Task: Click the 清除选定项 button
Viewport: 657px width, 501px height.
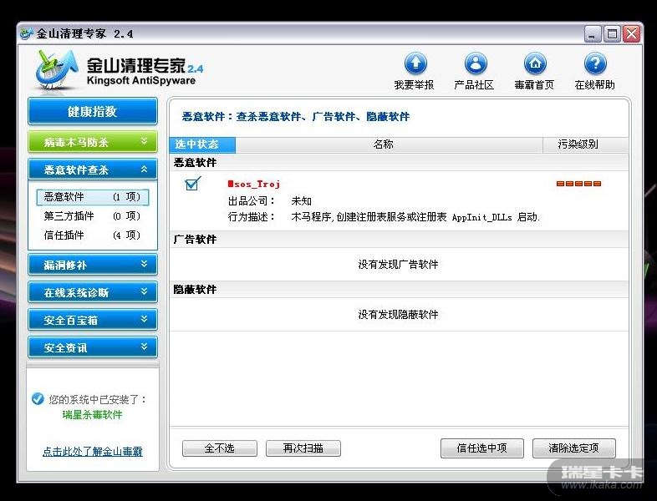Action: coord(574,448)
